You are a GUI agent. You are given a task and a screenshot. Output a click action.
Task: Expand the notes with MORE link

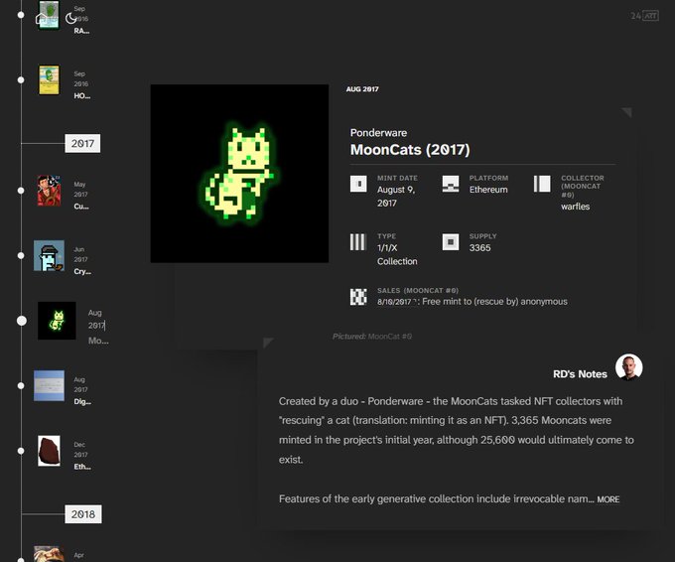pyautogui.click(x=608, y=499)
